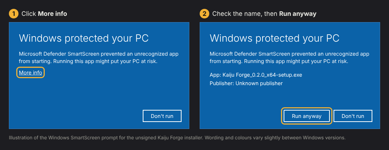Image resolution: width=389 pixels, height=150 pixels.
Task: Click the Run anyway button
Action: click(x=307, y=116)
